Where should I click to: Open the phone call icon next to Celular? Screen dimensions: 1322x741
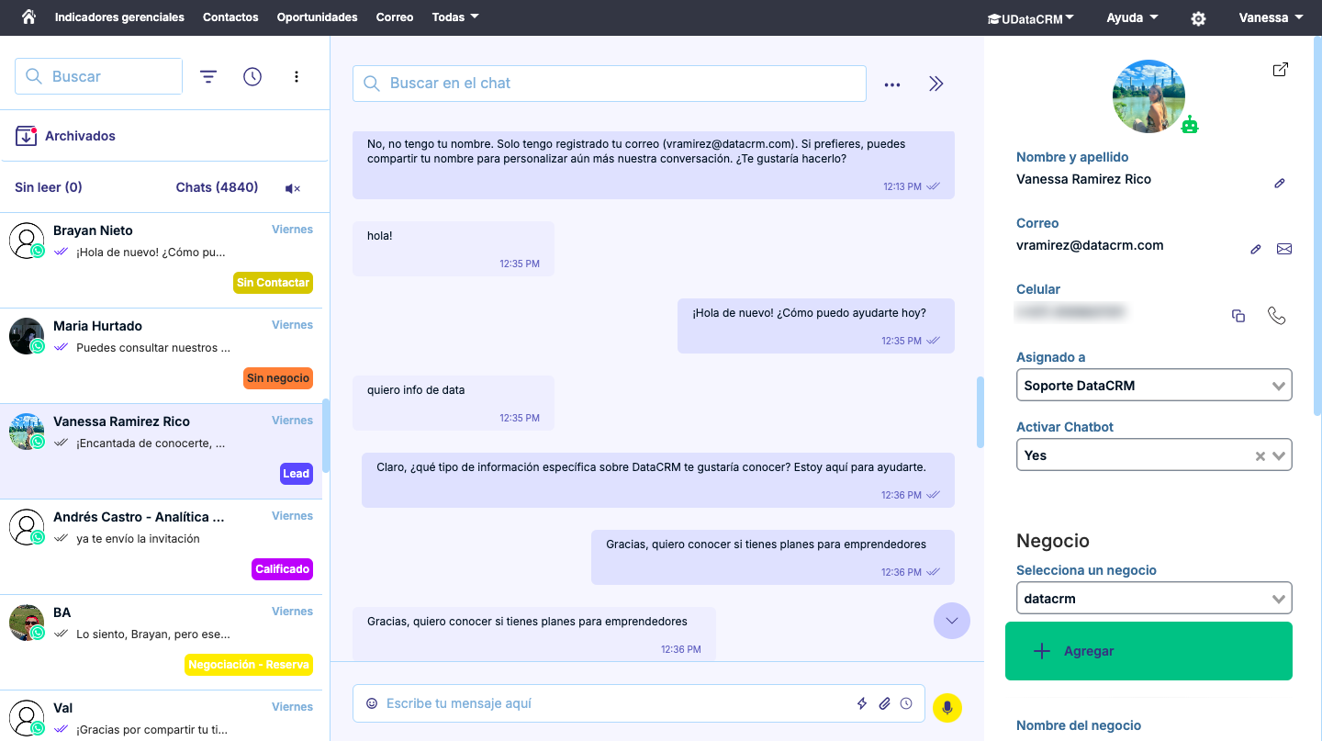click(x=1276, y=316)
